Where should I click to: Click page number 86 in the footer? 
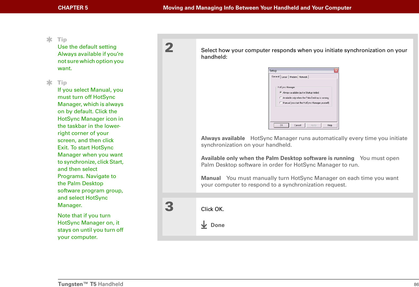click(x=416, y=284)
